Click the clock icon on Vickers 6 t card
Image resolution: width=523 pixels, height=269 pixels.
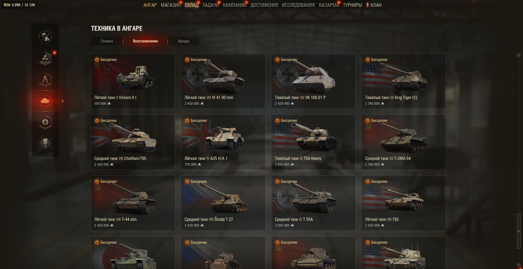(x=97, y=60)
